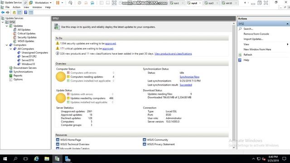Click approved link for security updates
Viewport: 290px width, 163px height.
tap(111, 43)
